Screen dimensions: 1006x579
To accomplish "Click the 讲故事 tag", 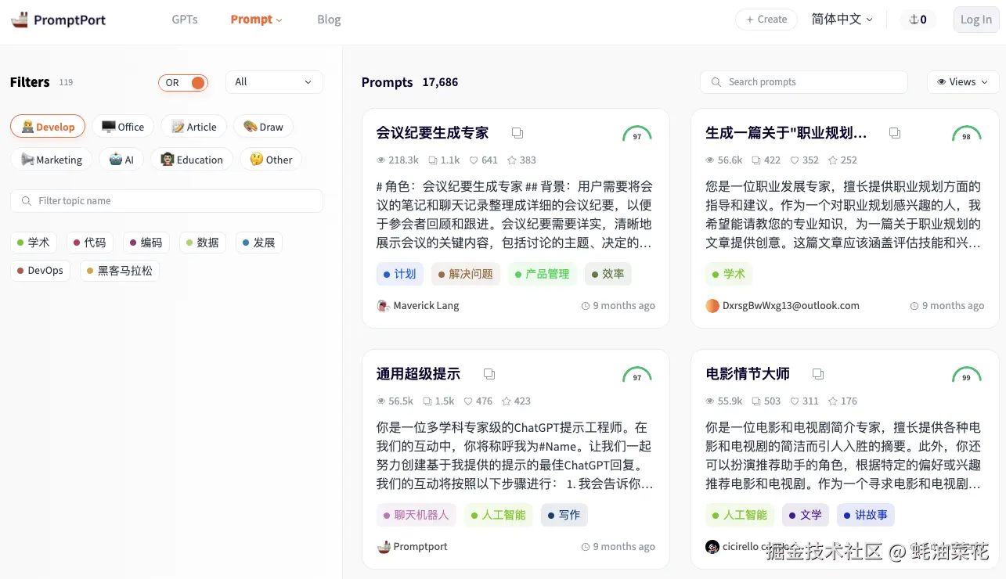I will [866, 515].
